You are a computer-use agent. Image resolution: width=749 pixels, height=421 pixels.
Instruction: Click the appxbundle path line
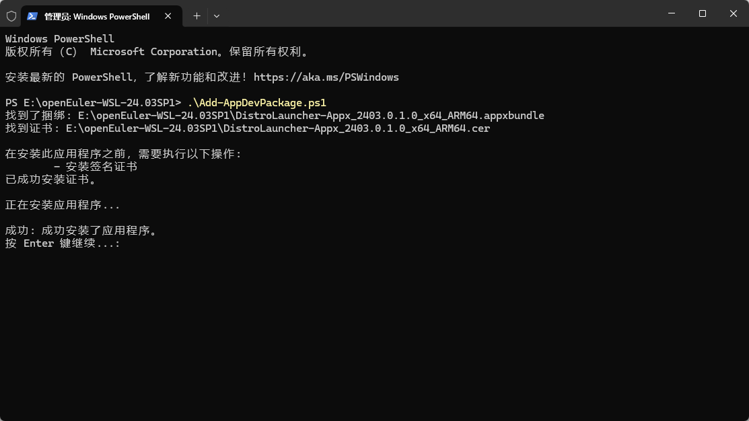[275, 116]
